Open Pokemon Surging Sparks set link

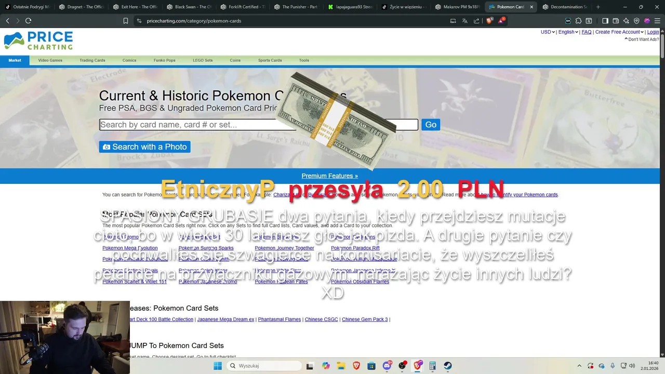pos(206,248)
